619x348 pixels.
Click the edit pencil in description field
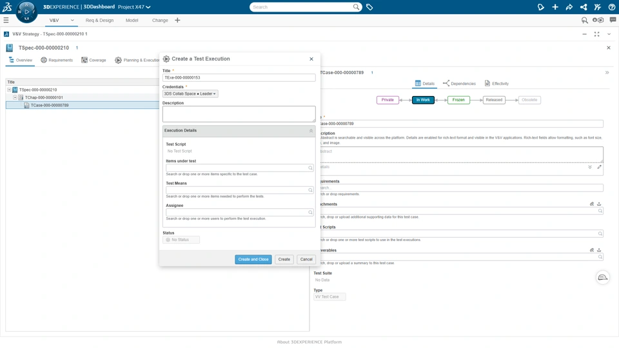[599, 167]
